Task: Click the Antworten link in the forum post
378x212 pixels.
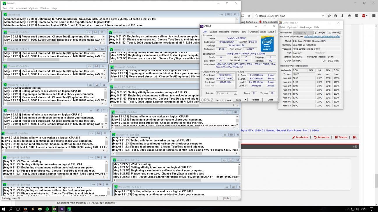Action: [x=322, y=137]
